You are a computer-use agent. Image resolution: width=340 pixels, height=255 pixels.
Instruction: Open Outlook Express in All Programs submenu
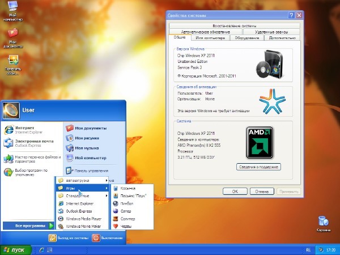pyautogui.click(x=82, y=211)
